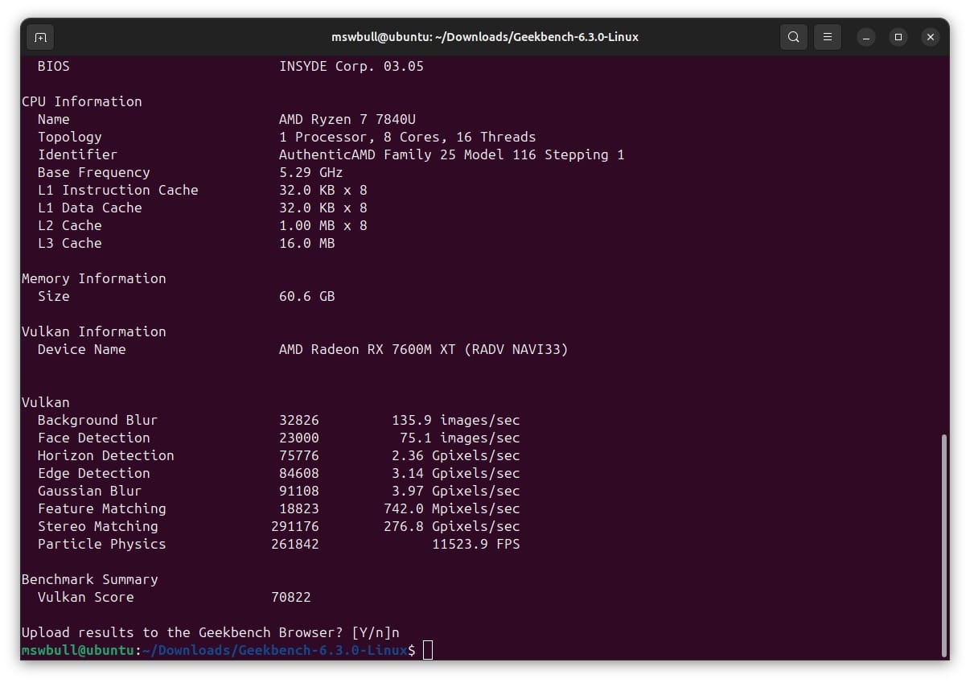
Task: Click the memory Size value '60.6 GB'
Action: tap(306, 296)
